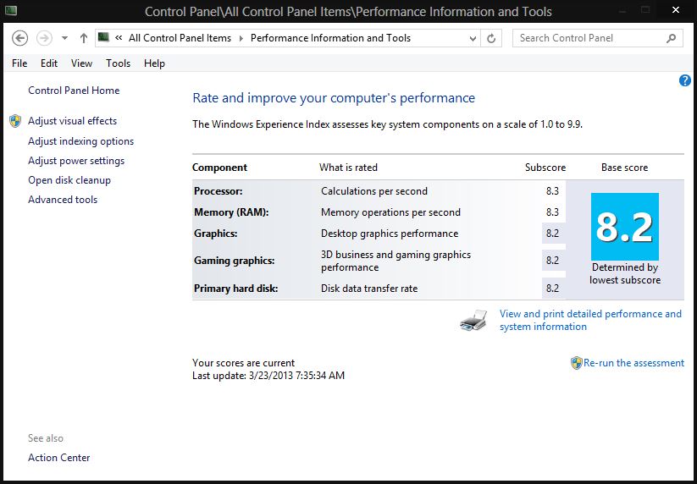697x484 pixels.
Task: Click the Desktop graphics performance text
Action: 390,234
